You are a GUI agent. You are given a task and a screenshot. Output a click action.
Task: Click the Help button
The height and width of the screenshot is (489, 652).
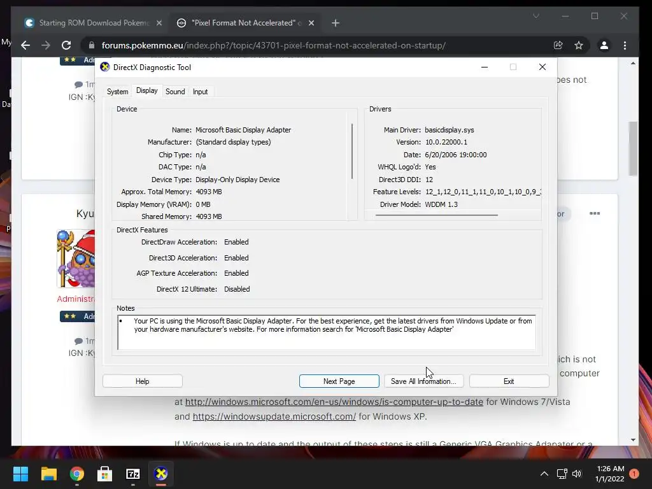pyautogui.click(x=142, y=381)
